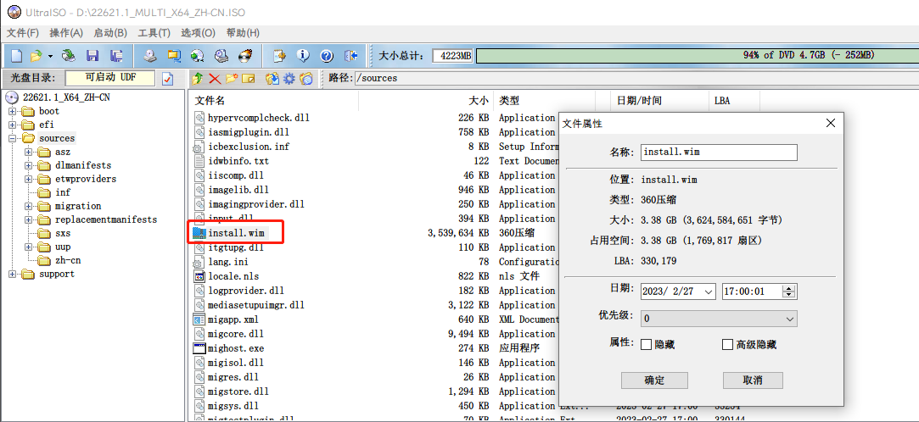This screenshot has width=919, height=422.
Task: Click the blue gear properties icon
Action: point(289,79)
